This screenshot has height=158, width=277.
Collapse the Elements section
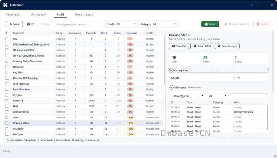(171, 87)
